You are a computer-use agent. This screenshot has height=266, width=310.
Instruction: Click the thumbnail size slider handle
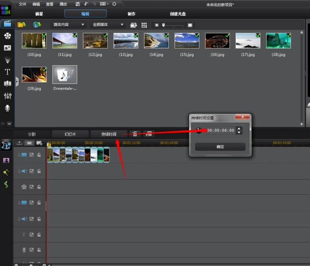click(x=163, y=25)
